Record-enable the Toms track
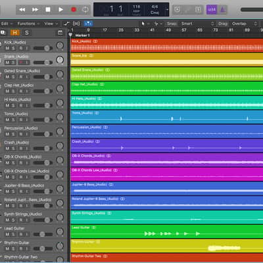 pyautogui.click(x=21, y=120)
